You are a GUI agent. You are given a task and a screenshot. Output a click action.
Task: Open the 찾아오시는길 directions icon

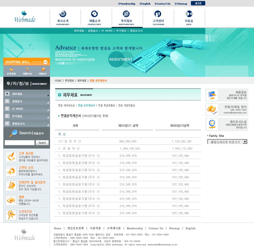click(x=212, y=124)
